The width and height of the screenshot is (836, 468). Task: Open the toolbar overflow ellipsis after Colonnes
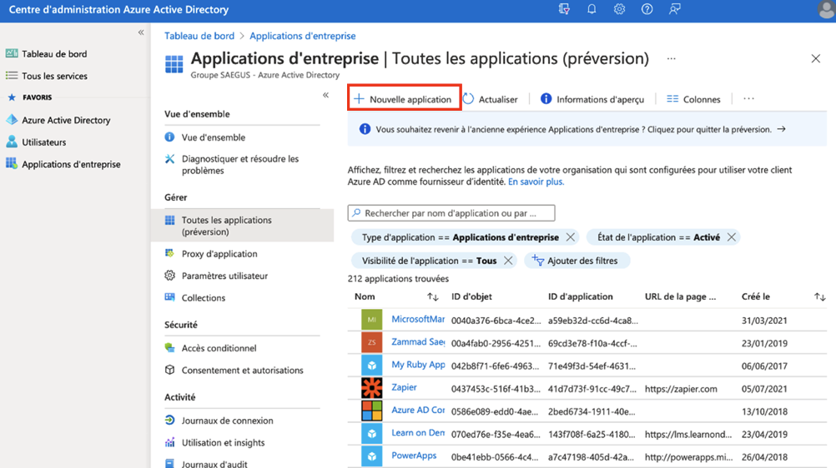(748, 99)
